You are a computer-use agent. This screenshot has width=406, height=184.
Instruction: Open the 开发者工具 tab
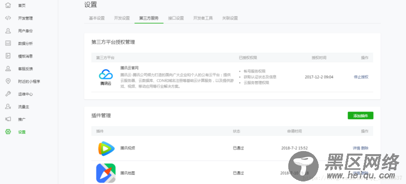[x=203, y=18]
